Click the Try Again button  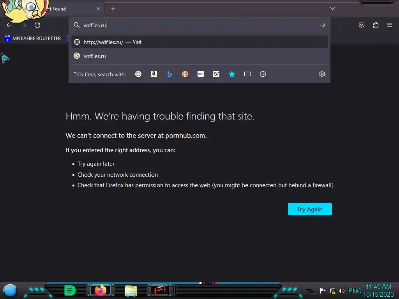(x=310, y=209)
